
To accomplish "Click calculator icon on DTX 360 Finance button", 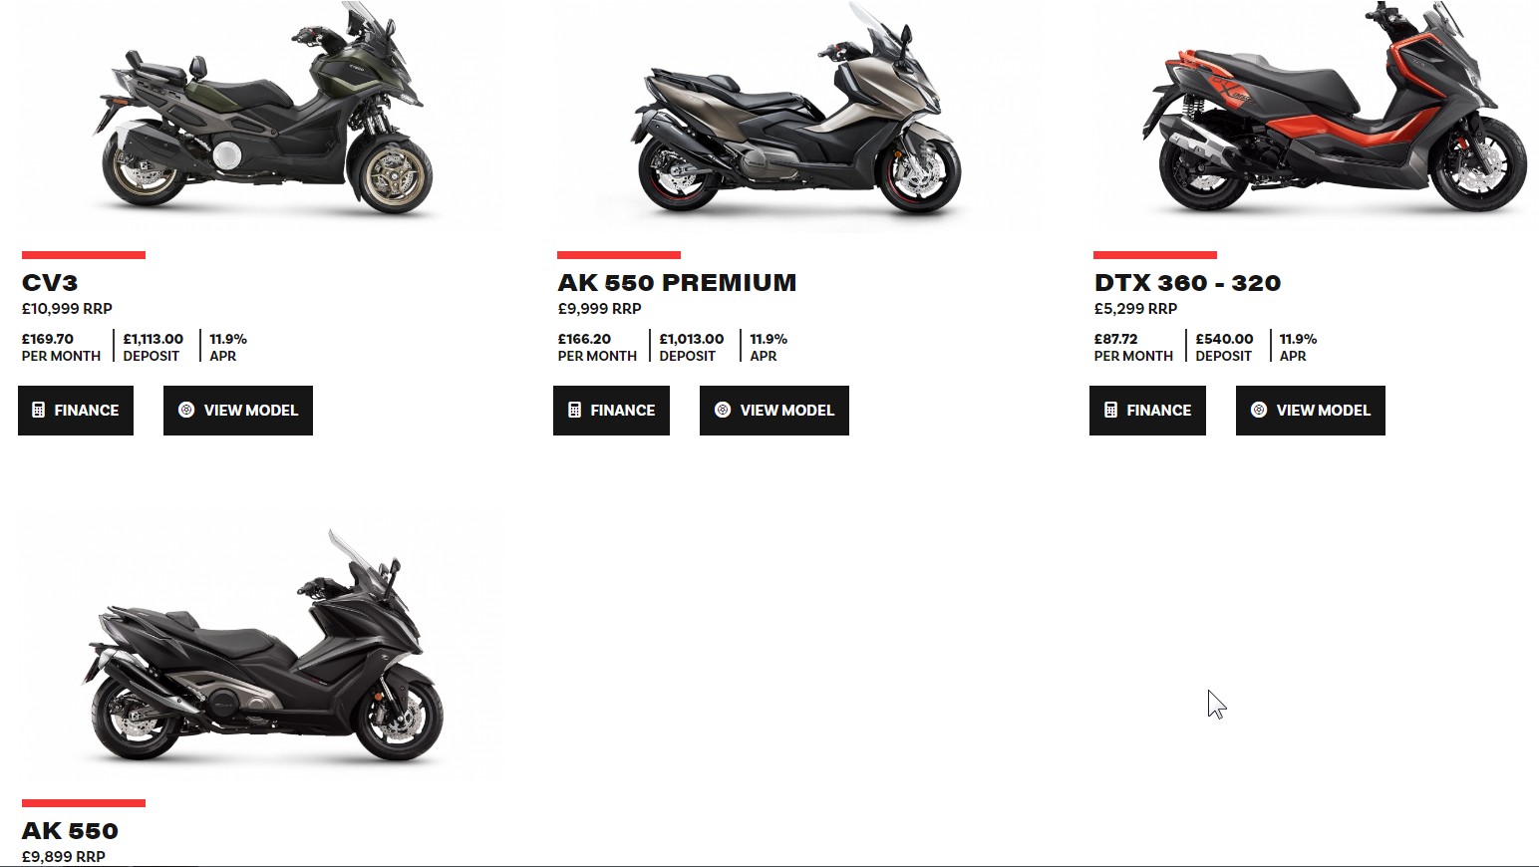I will point(1110,410).
